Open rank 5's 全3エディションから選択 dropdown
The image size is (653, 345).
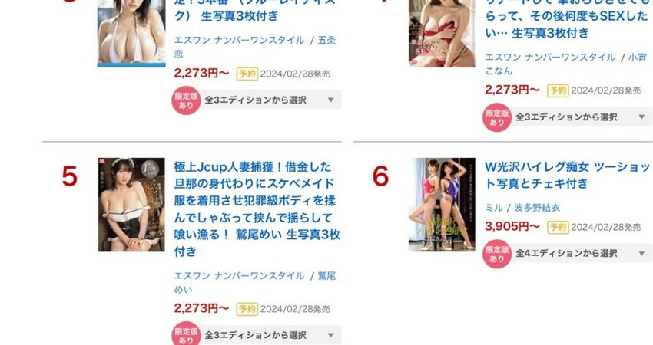click(271, 335)
